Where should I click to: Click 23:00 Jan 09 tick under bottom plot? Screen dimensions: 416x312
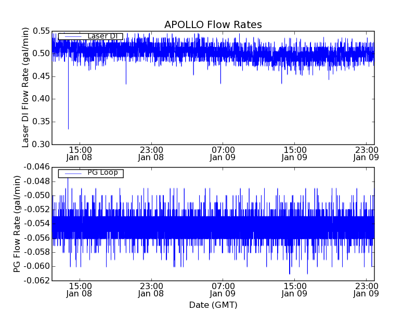[366, 290]
